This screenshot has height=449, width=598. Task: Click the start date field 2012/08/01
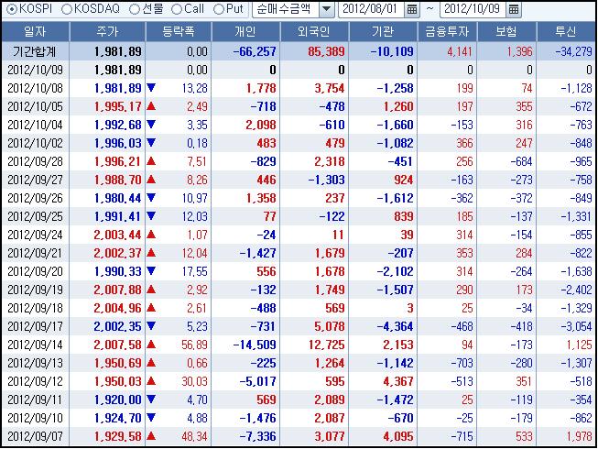(371, 9)
